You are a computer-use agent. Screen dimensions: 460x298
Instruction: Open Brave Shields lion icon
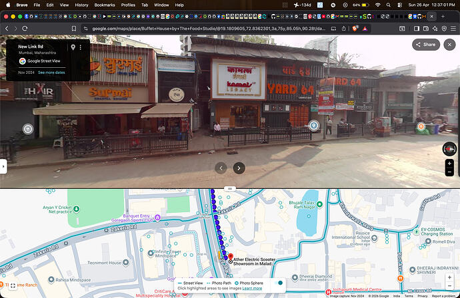355,29
